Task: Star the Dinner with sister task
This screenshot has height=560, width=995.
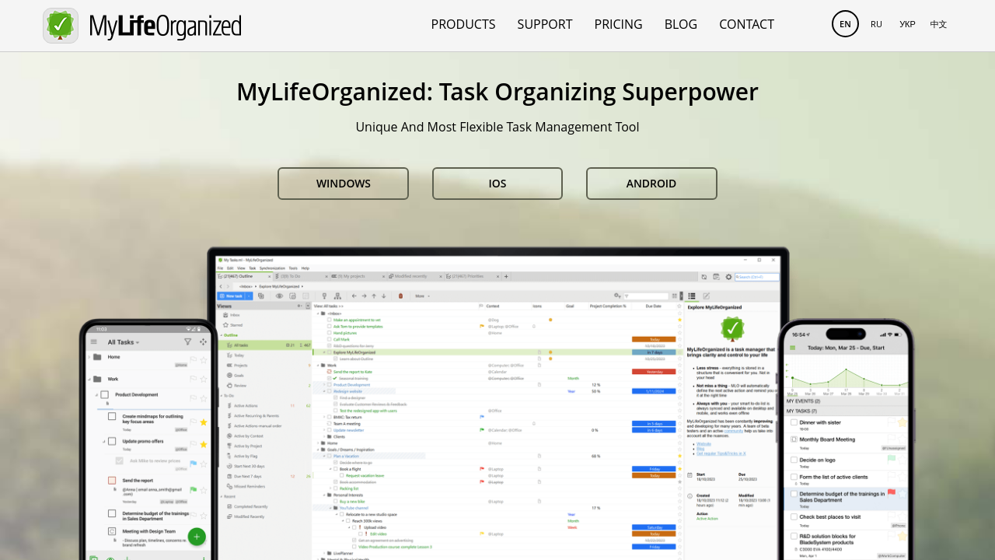Action: tap(902, 422)
